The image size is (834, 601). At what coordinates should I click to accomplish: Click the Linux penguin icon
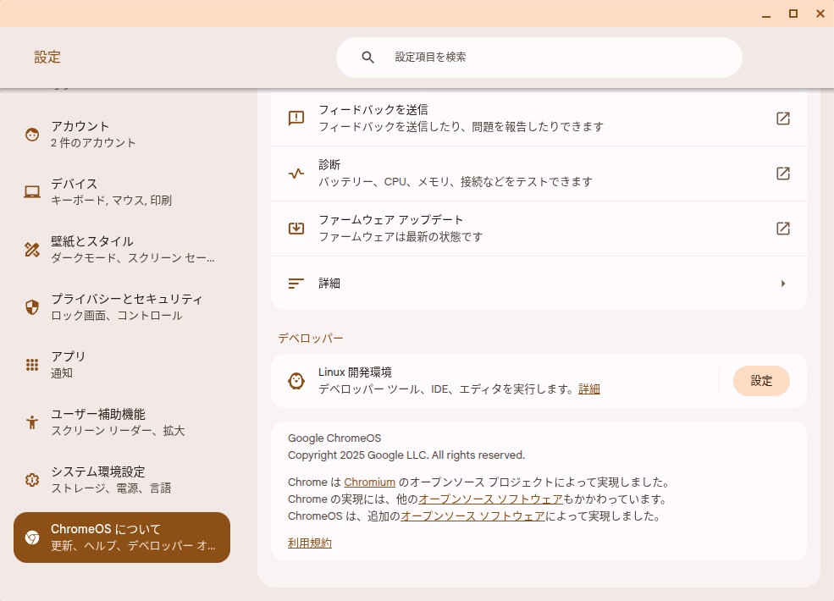[x=296, y=381]
